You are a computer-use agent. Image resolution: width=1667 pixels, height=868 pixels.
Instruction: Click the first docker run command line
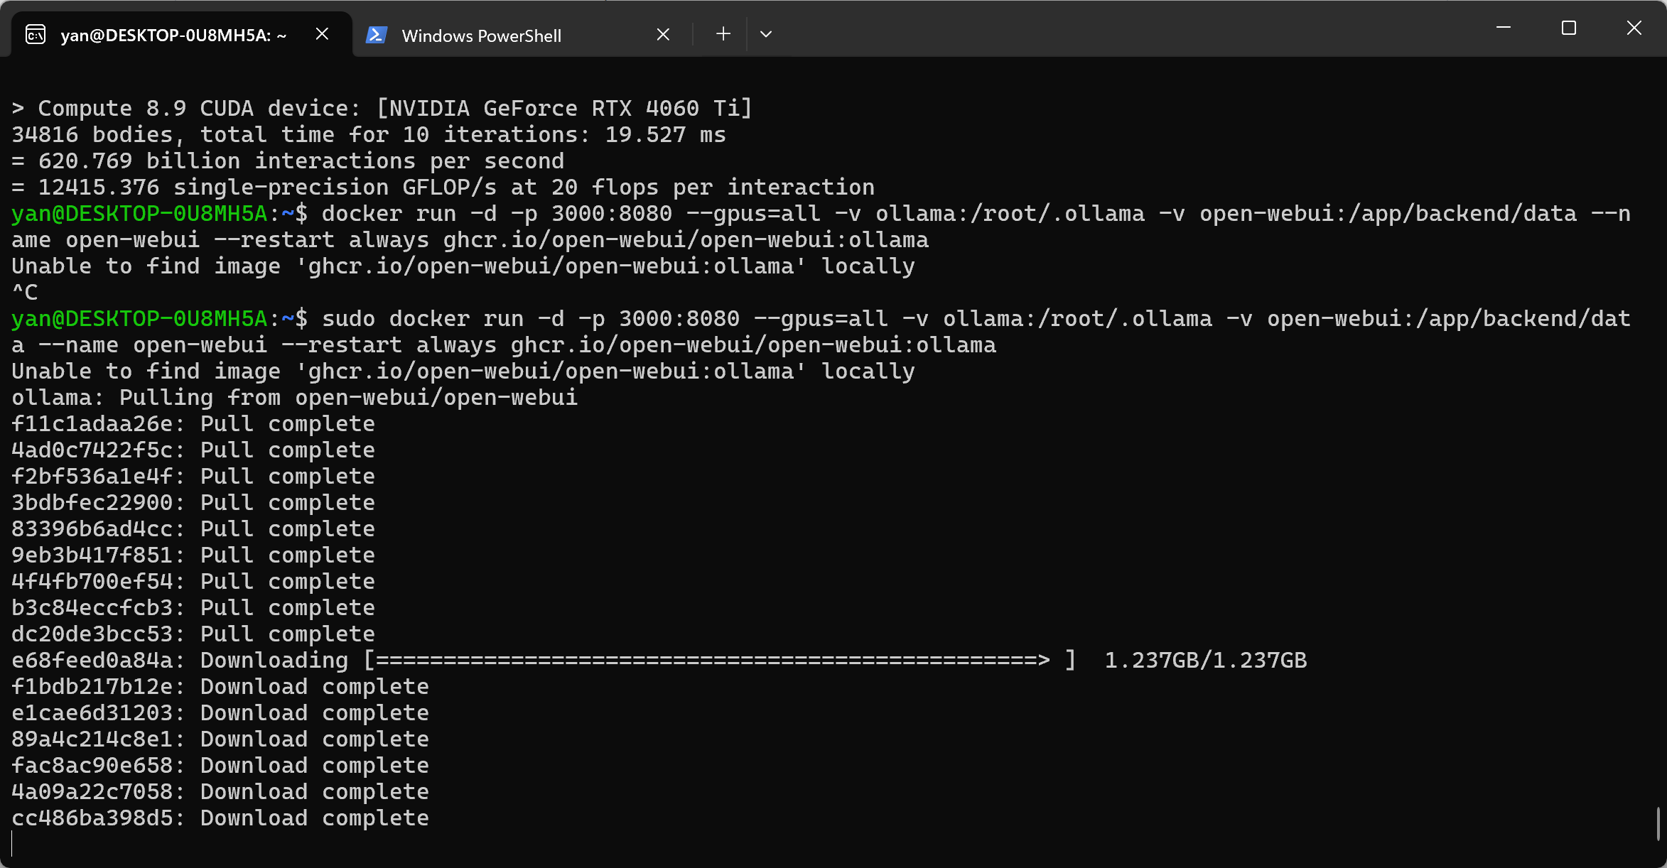(821, 227)
